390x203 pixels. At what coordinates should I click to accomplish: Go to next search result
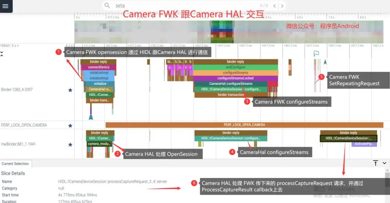point(282,6)
